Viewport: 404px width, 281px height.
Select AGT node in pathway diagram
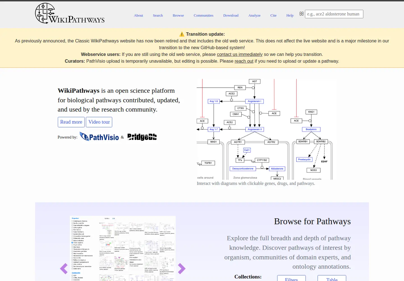[254, 81]
